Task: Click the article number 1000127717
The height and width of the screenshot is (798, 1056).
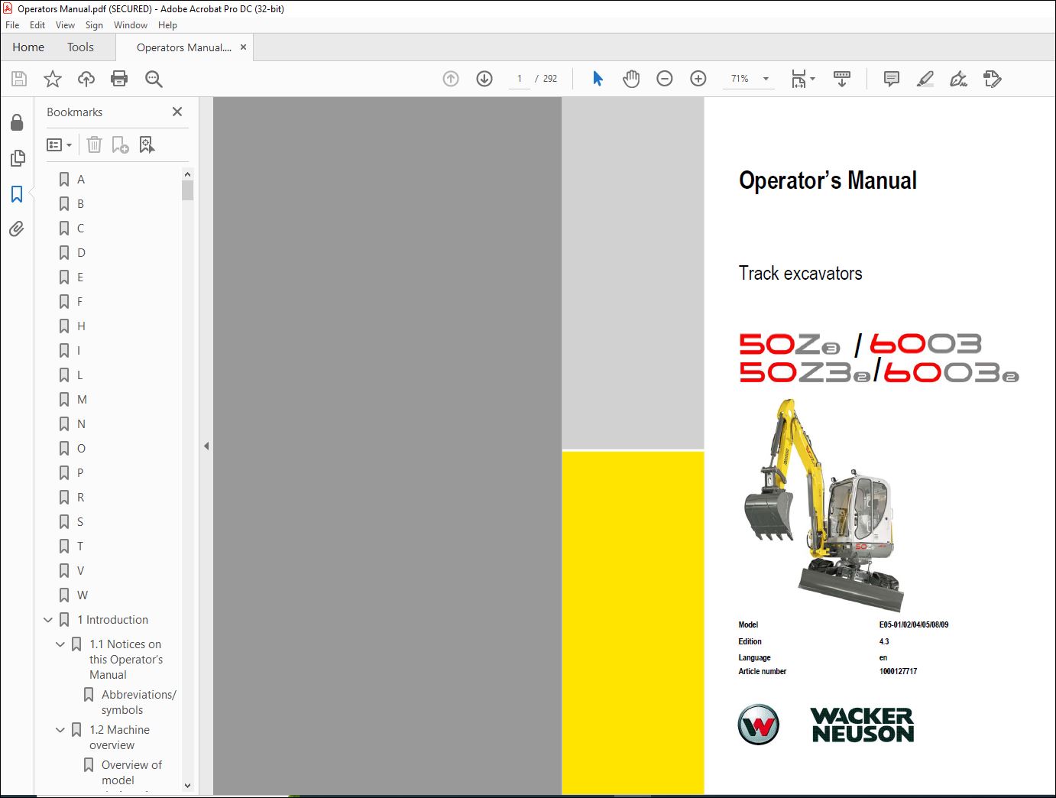Action: point(898,672)
